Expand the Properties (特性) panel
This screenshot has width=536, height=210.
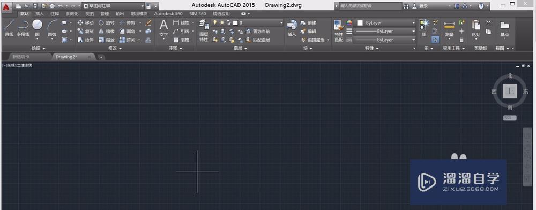(x=371, y=49)
